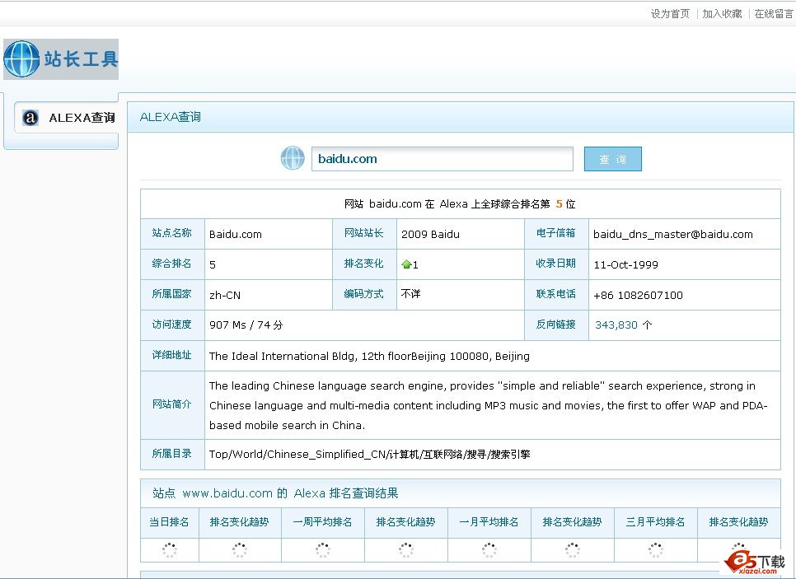This screenshot has width=796, height=579.
Task: Click the Alexa 'a' icon in sidebar
Action: (x=30, y=118)
